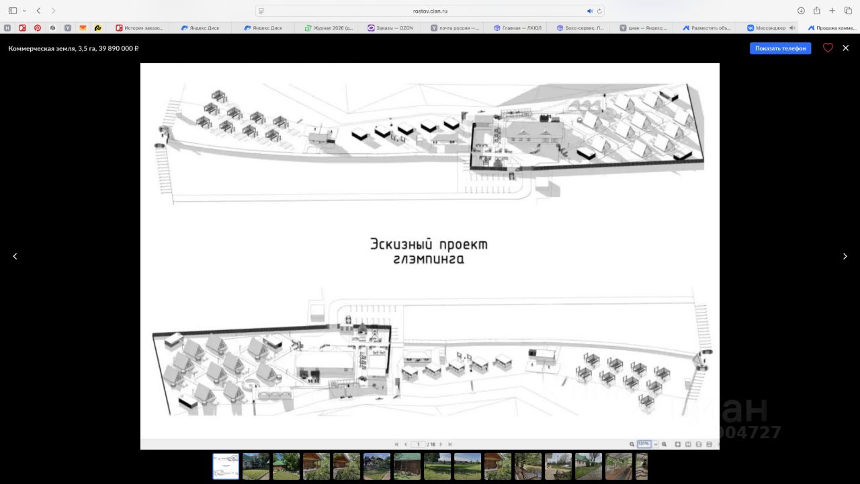860x484 pixels.
Task: Open Safari downloads list
Action: [801, 11]
